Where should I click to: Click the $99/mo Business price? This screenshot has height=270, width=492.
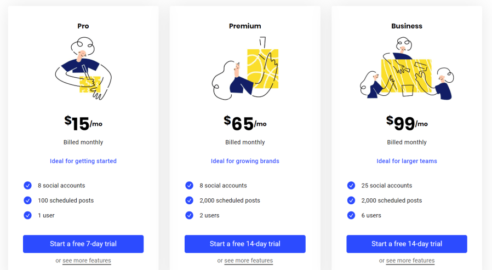(407, 123)
